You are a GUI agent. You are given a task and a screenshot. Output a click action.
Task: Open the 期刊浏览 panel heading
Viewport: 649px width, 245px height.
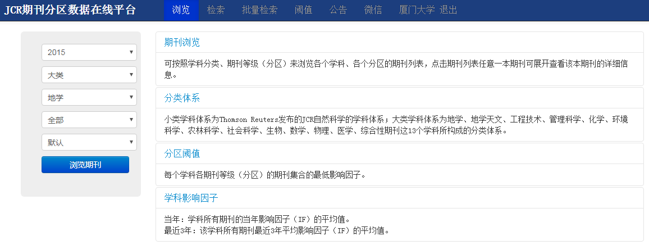[x=182, y=42]
